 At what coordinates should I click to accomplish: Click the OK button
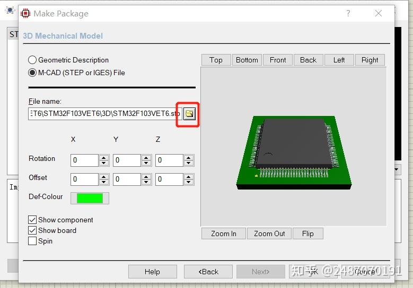coord(313,272)
